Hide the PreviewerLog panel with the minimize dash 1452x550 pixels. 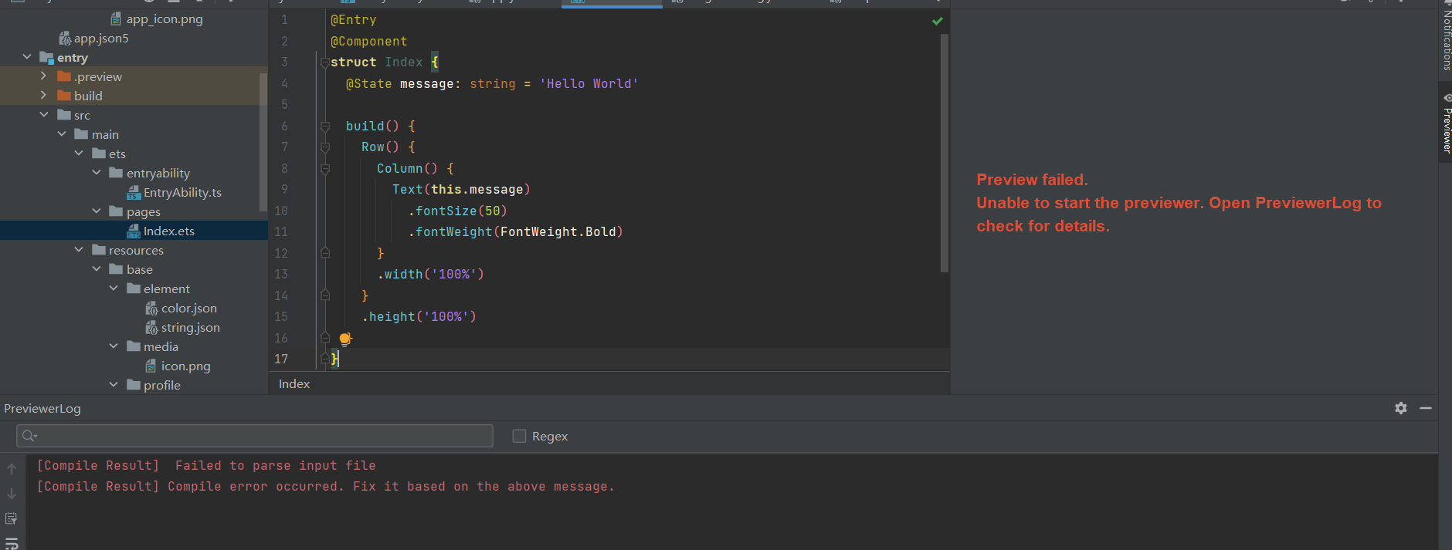click(1426, 408)
